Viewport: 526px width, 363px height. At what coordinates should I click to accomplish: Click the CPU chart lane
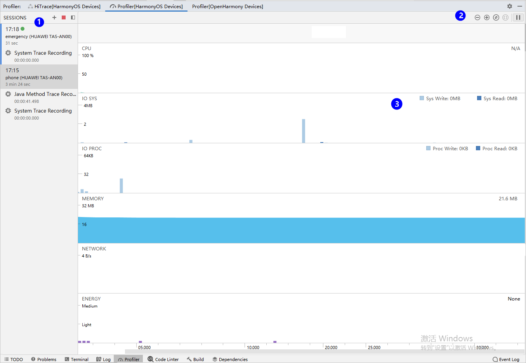(x=301, y=68)
